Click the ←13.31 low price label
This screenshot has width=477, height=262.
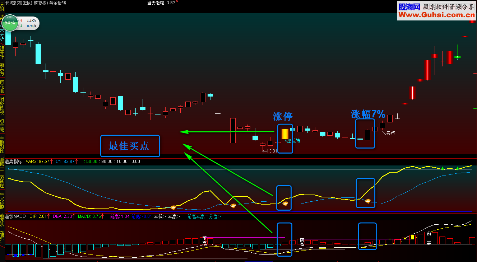click(x=270, y=151)
